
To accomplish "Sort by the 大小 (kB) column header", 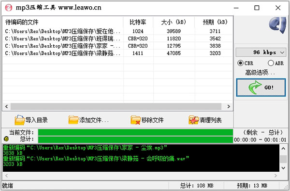I will (x=174, y=22).
